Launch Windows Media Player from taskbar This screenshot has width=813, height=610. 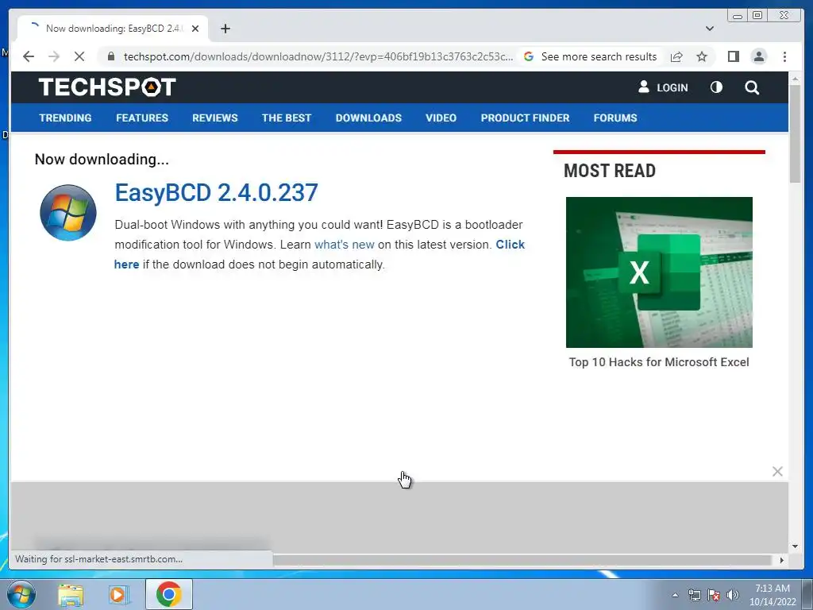(x=119, y=594)
